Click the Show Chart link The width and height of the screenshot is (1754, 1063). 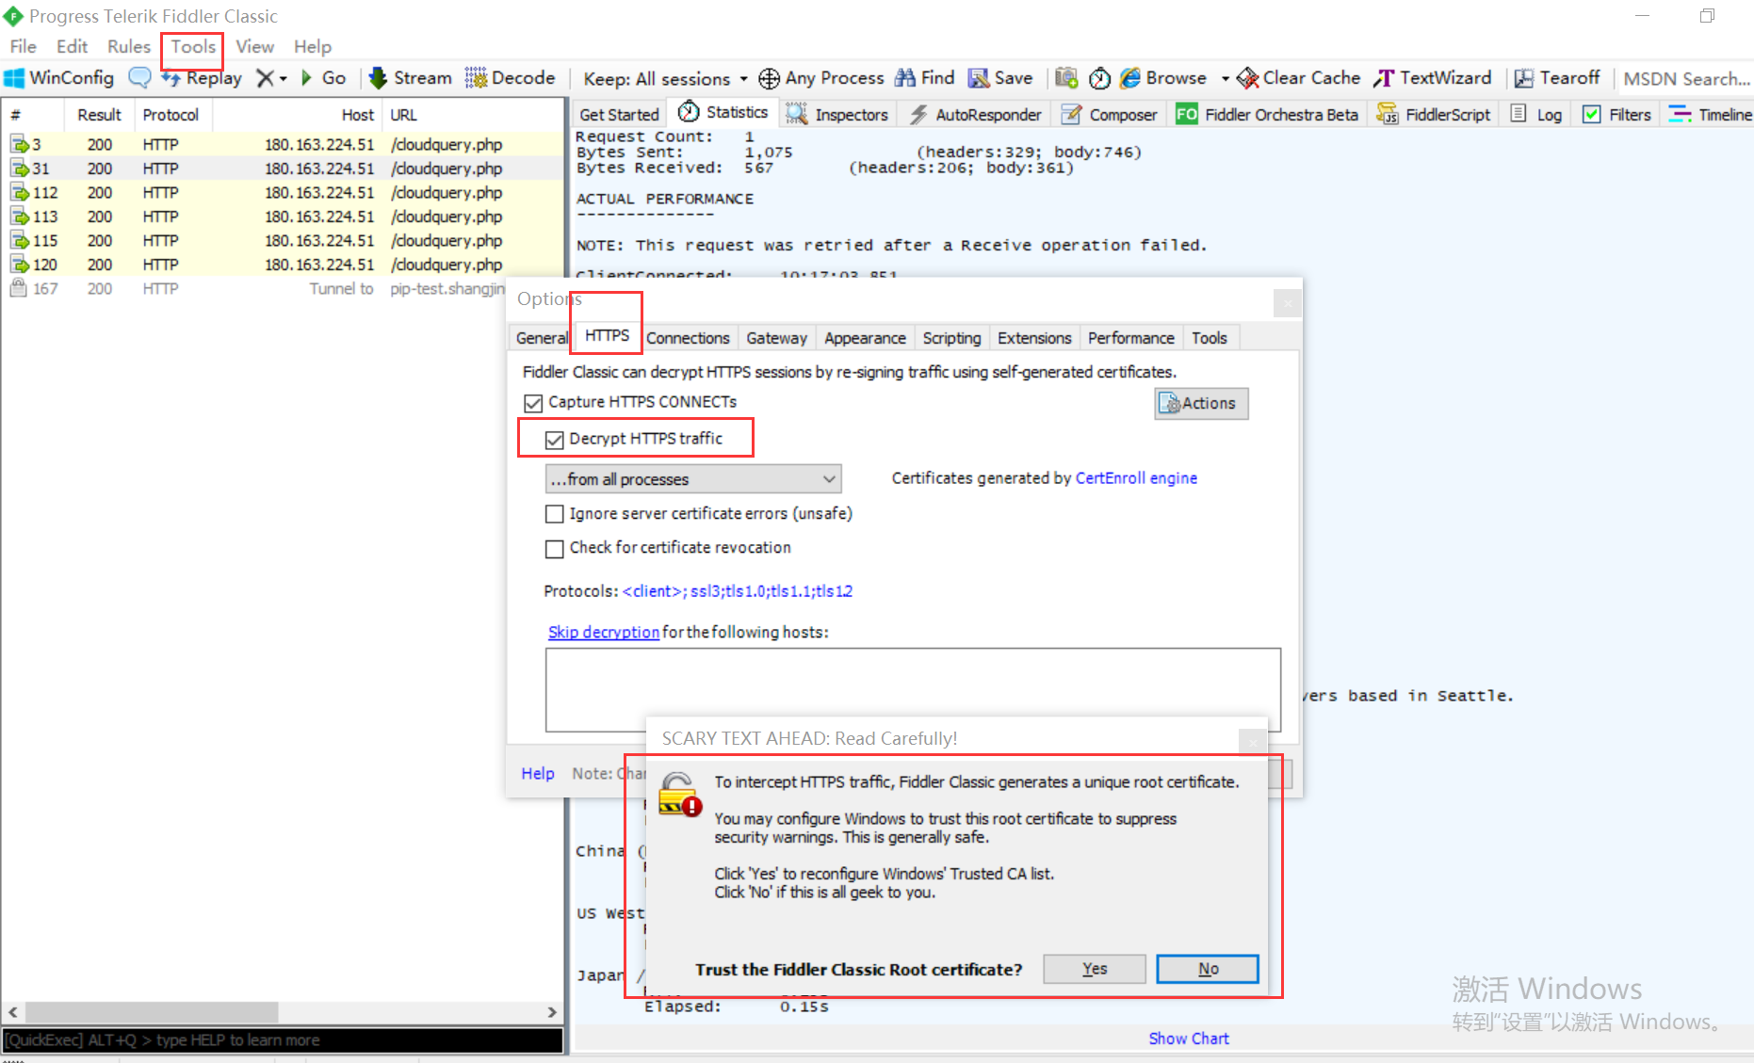pos(1189,1039)
